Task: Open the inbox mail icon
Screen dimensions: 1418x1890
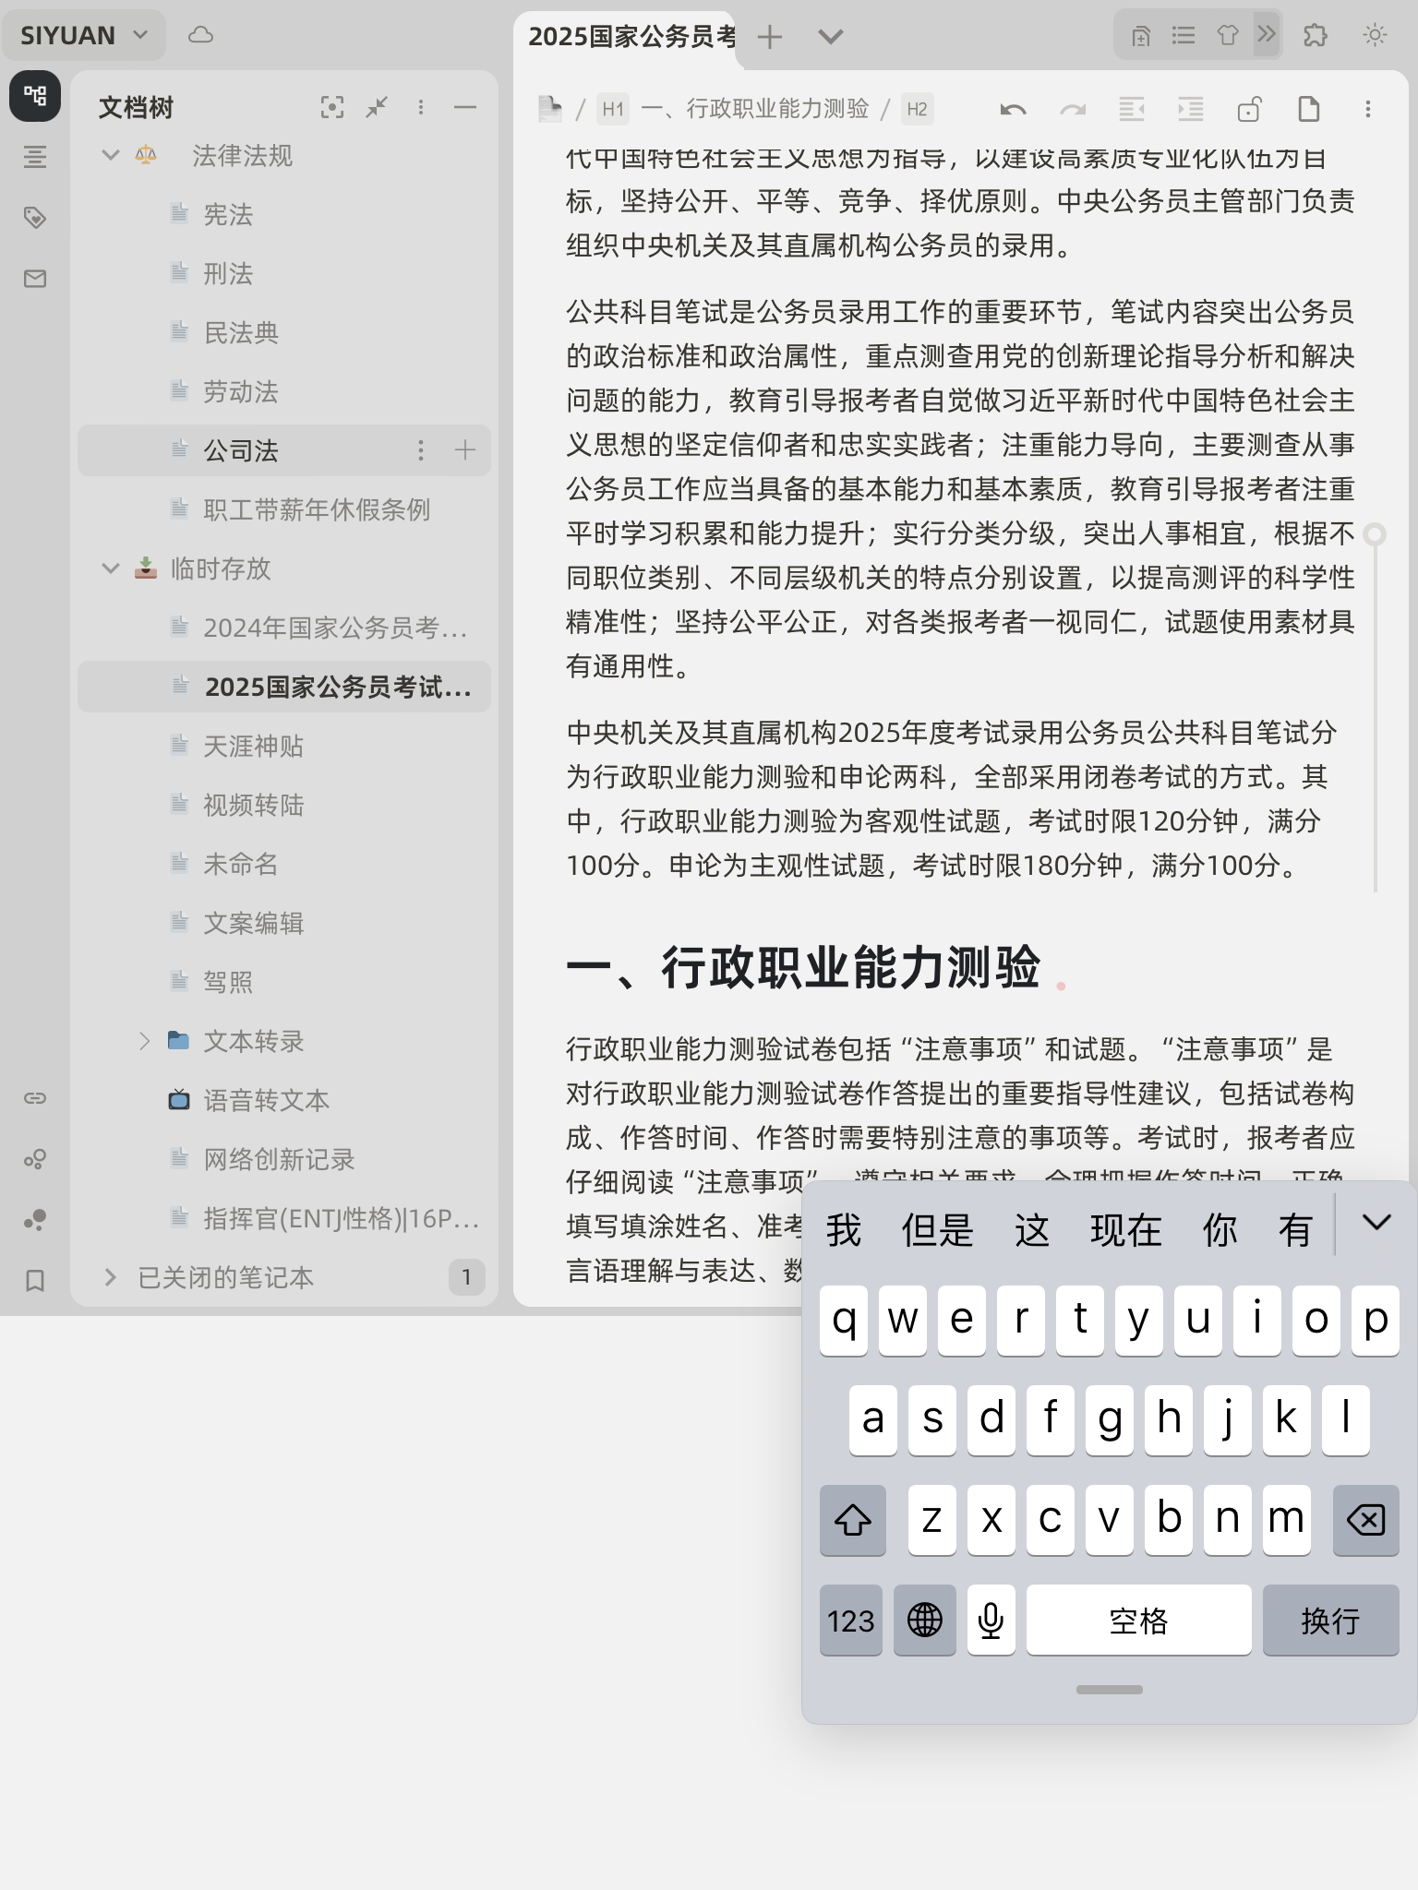Action: point(35,279)
